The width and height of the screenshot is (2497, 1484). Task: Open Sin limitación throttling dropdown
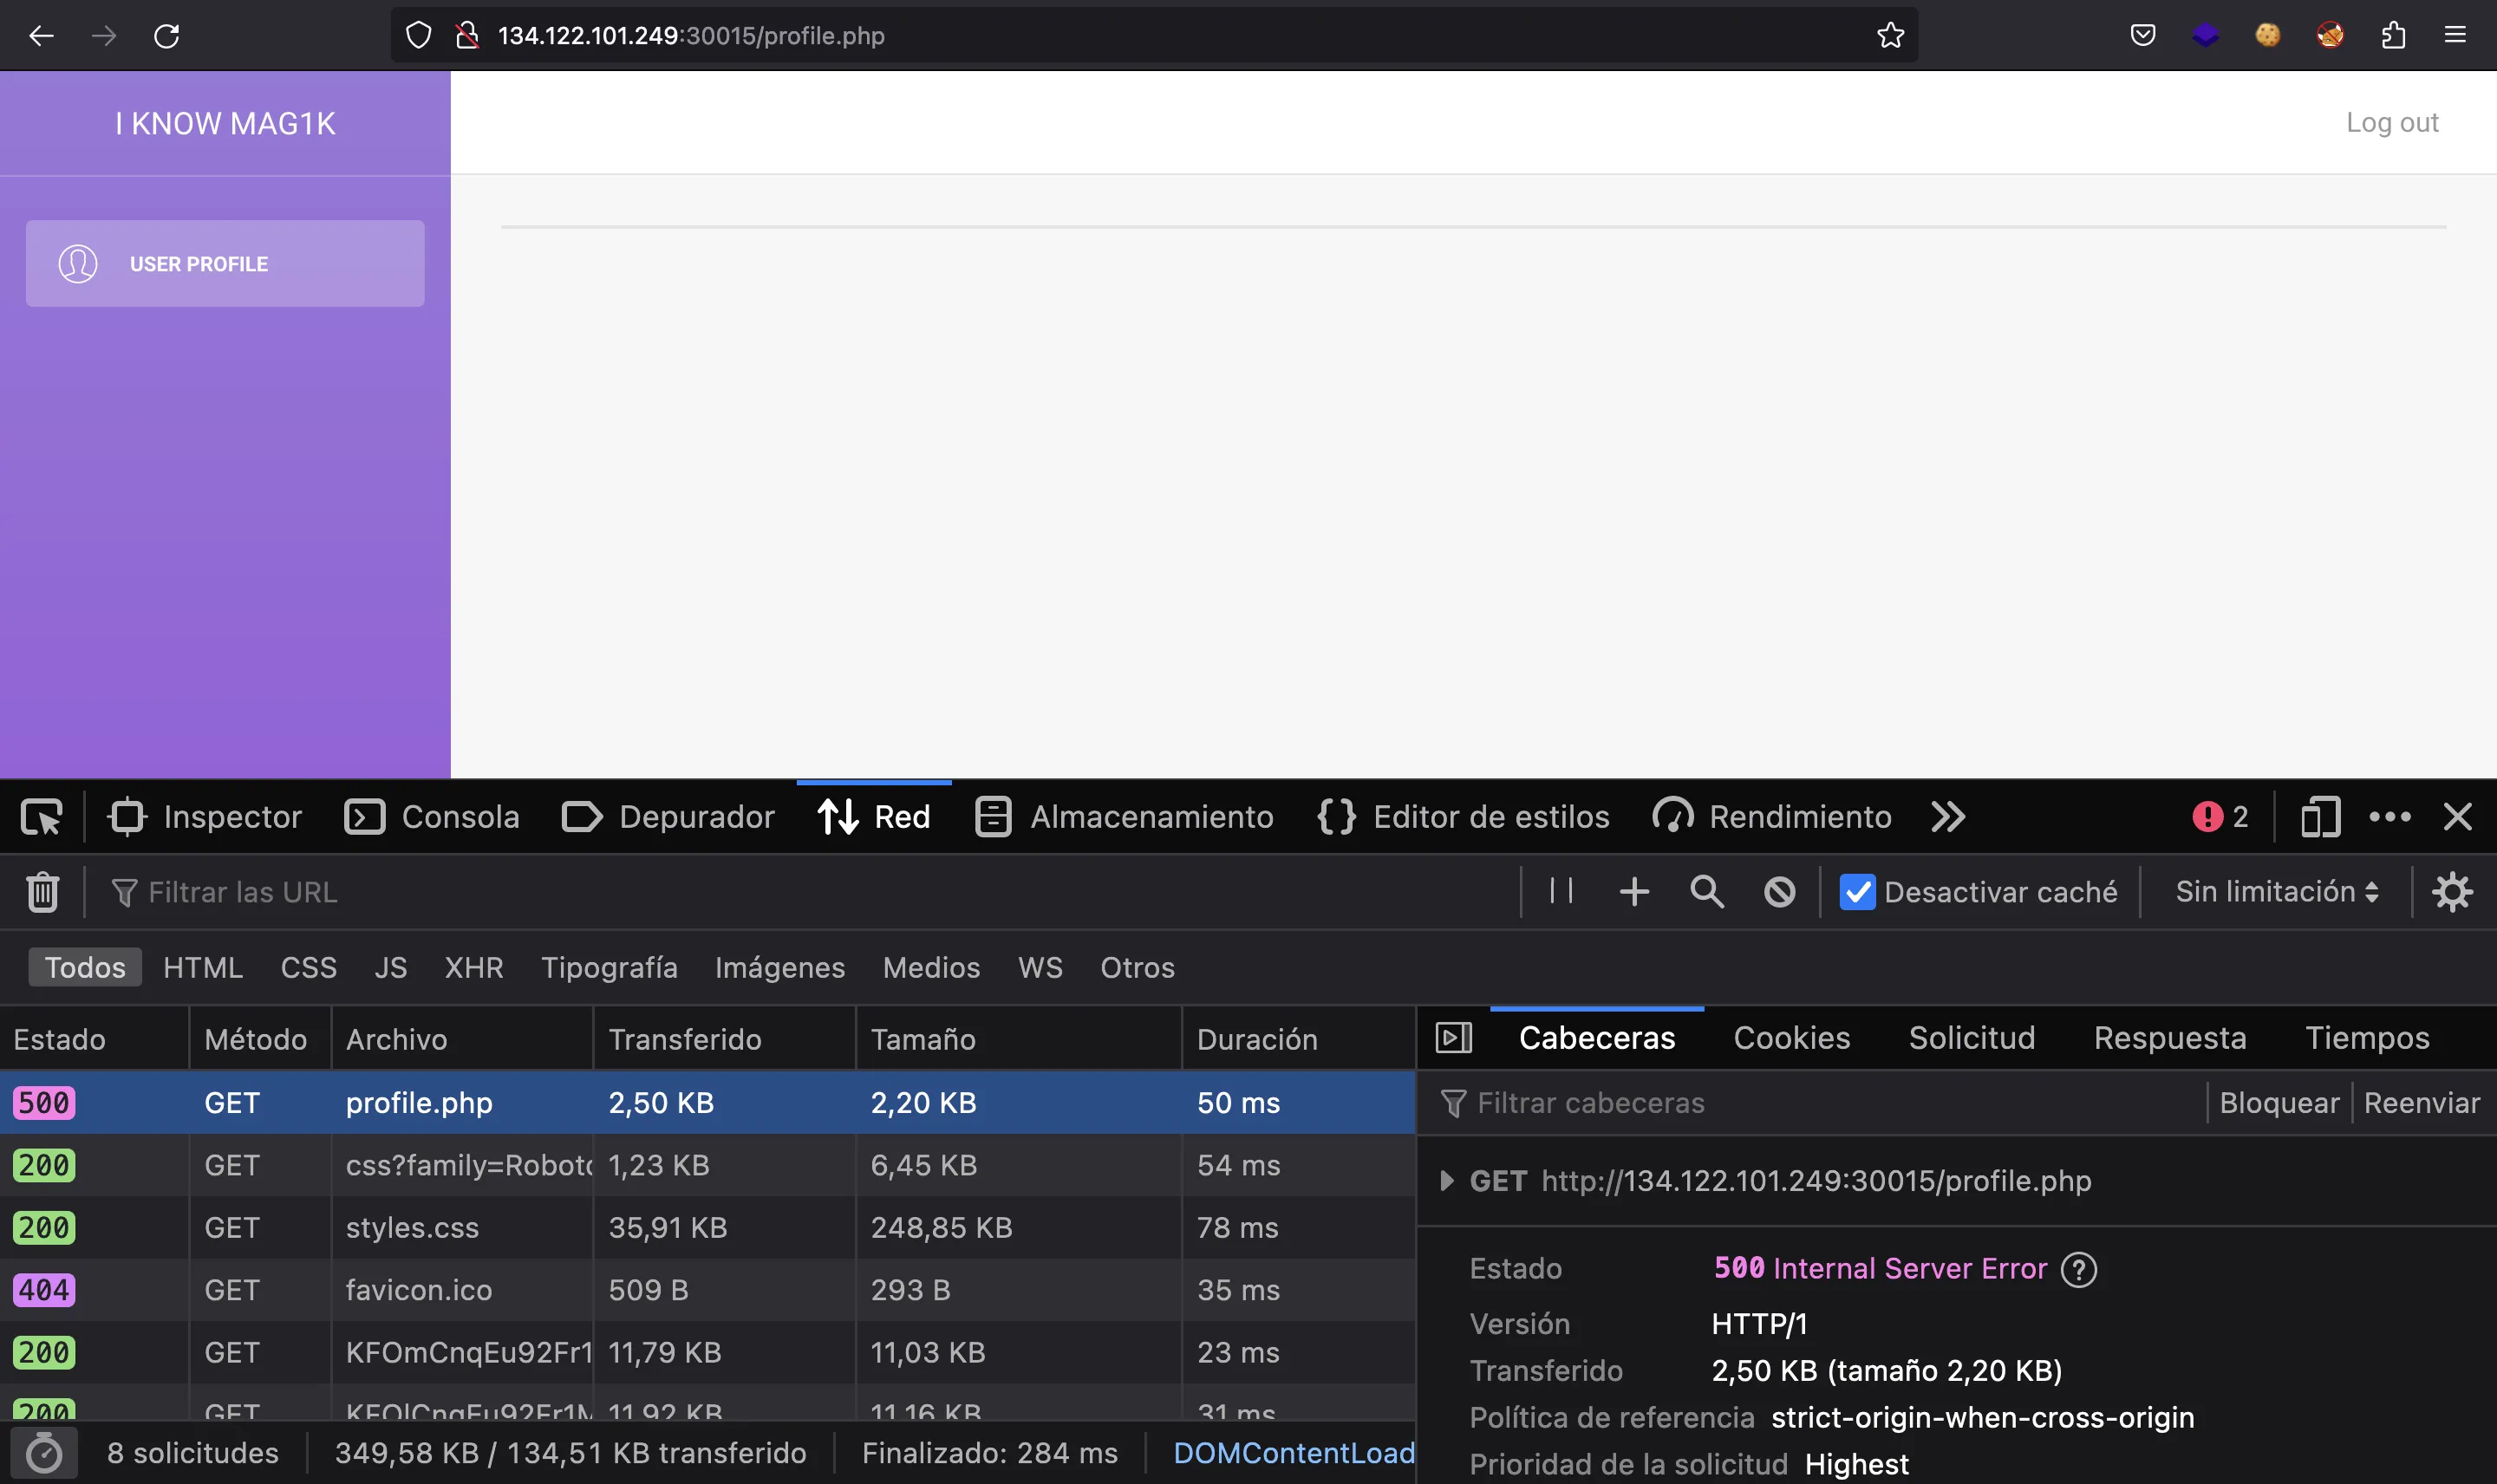click(x=2277, y=891)
